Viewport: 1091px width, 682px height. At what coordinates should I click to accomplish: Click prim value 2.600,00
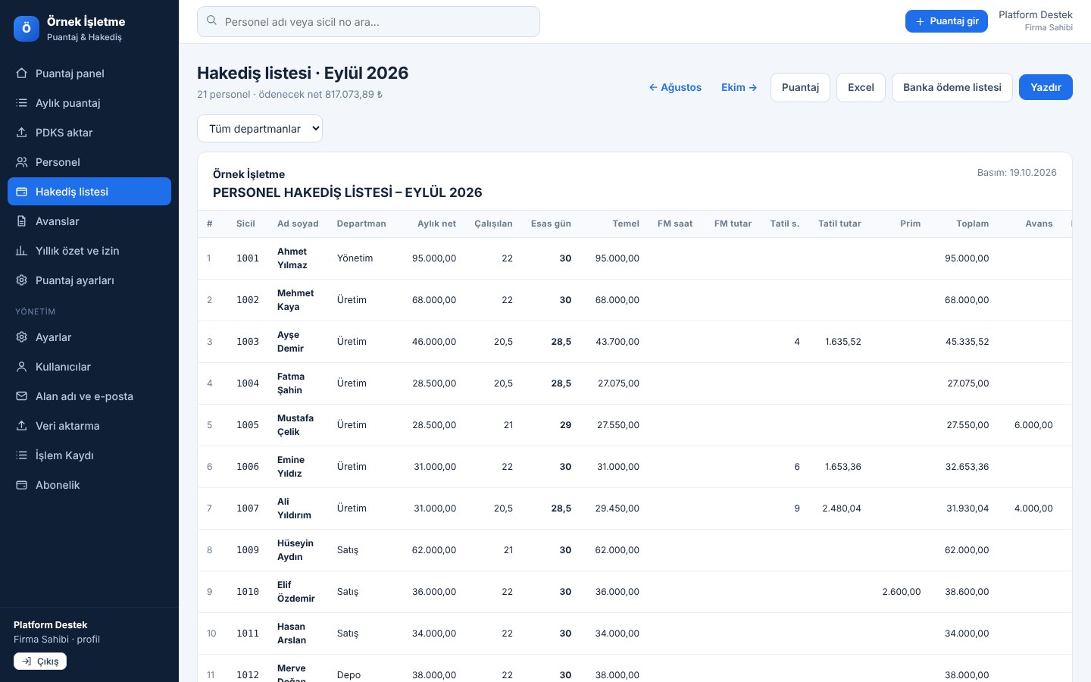902,592
